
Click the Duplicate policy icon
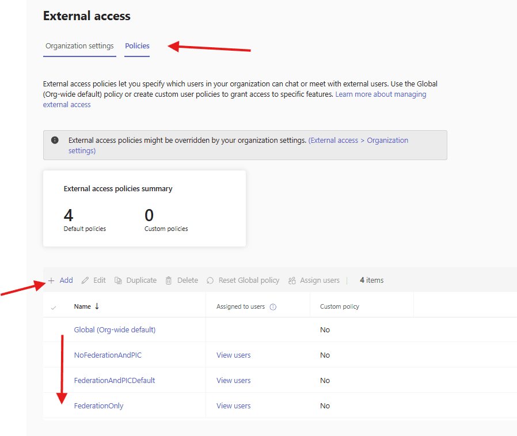point(118,280)
